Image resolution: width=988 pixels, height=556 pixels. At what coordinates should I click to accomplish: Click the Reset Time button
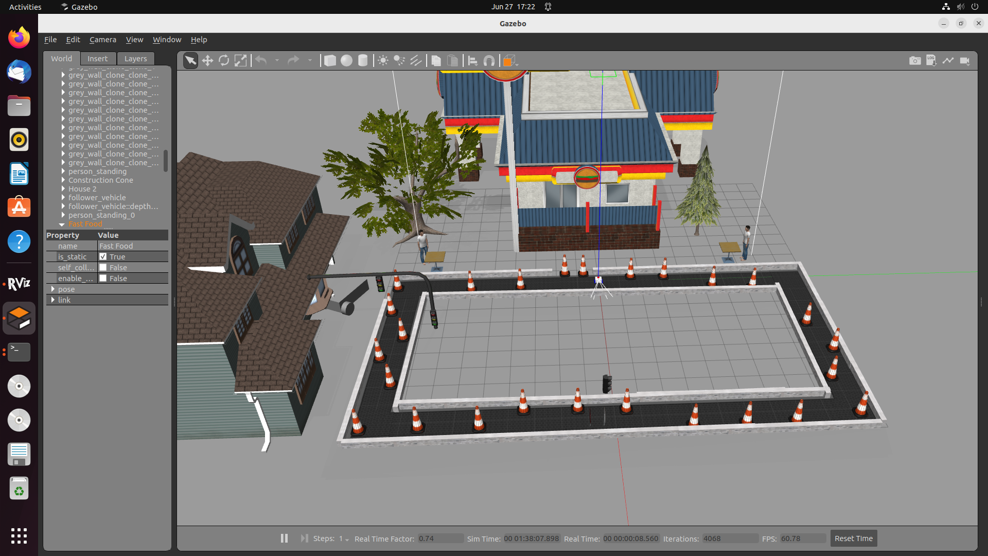[853, 538]
